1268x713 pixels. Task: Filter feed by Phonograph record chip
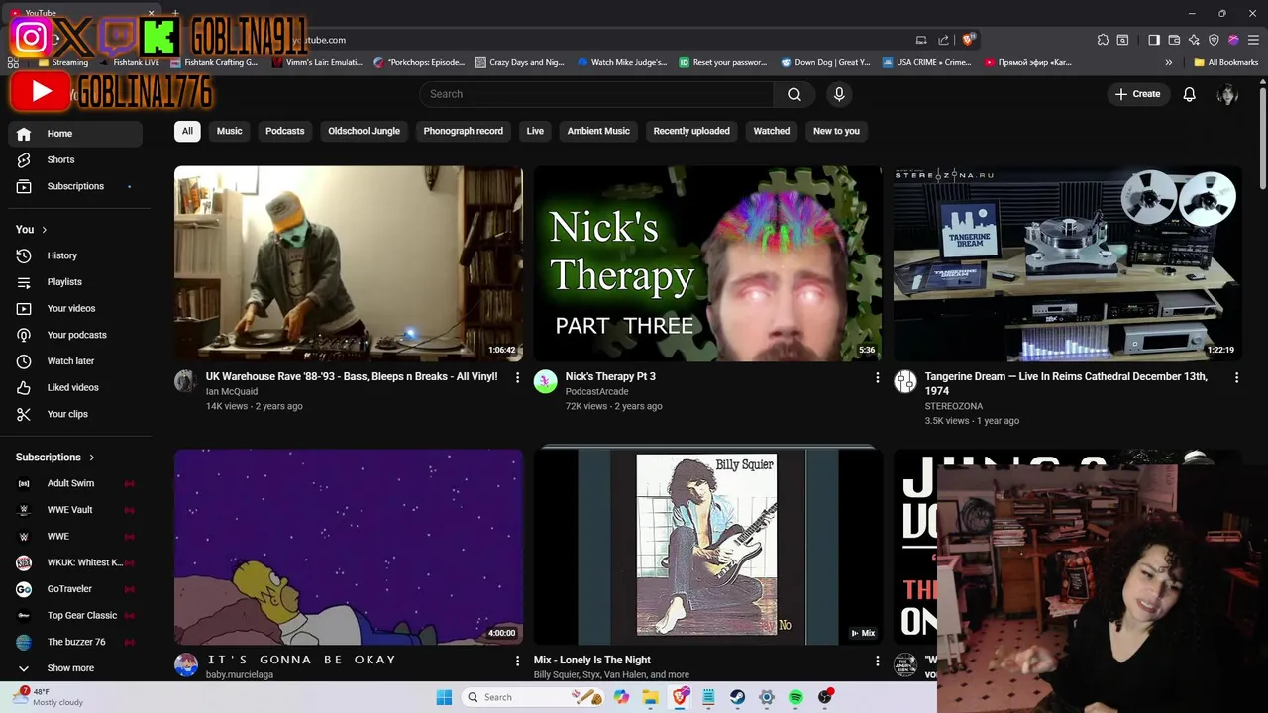pos(464,131)
